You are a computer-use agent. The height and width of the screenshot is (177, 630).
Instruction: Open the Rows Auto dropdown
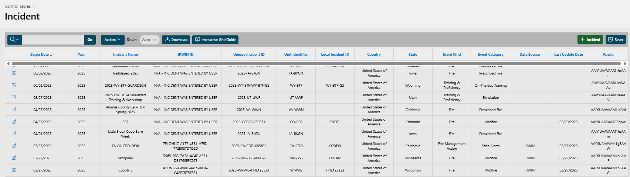tap(150, 39)
